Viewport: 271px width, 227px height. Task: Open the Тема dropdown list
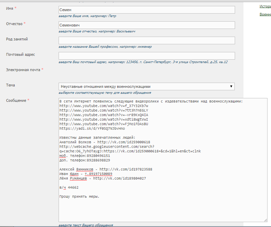[x=146, y=86]
